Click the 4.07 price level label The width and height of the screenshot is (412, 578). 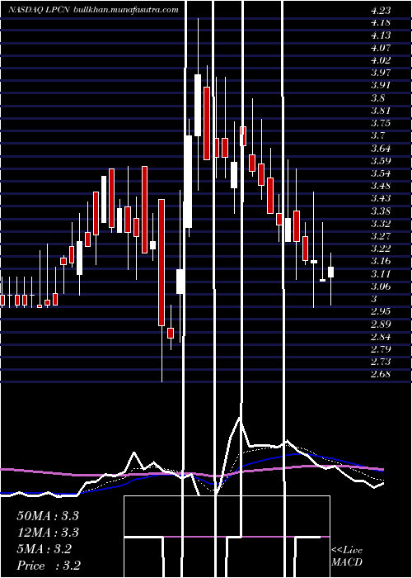(381, 48)
